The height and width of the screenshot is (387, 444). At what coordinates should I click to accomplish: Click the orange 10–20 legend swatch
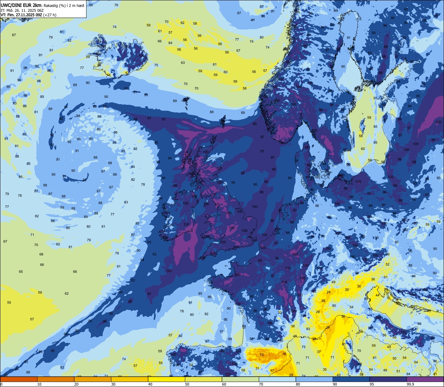pyautogui.click(x=55, y=379)
